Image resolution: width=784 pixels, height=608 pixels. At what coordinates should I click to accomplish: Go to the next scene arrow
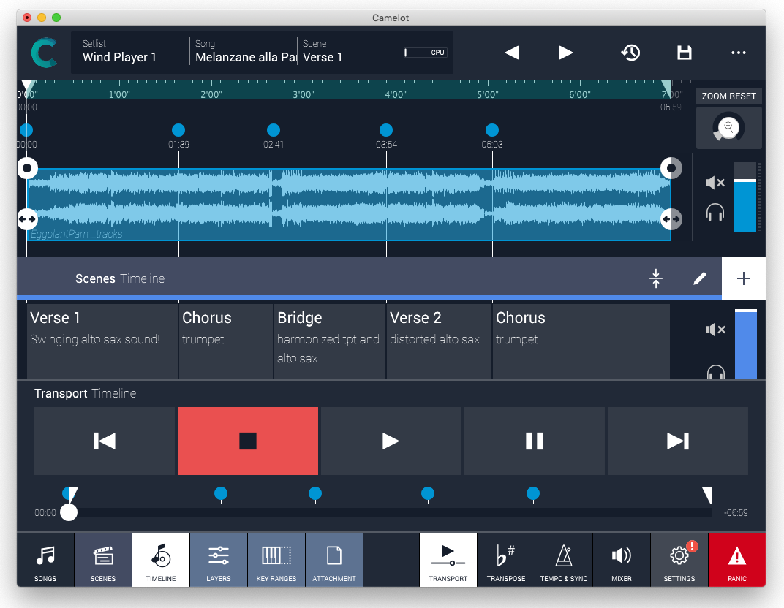[x=565, y=53]
